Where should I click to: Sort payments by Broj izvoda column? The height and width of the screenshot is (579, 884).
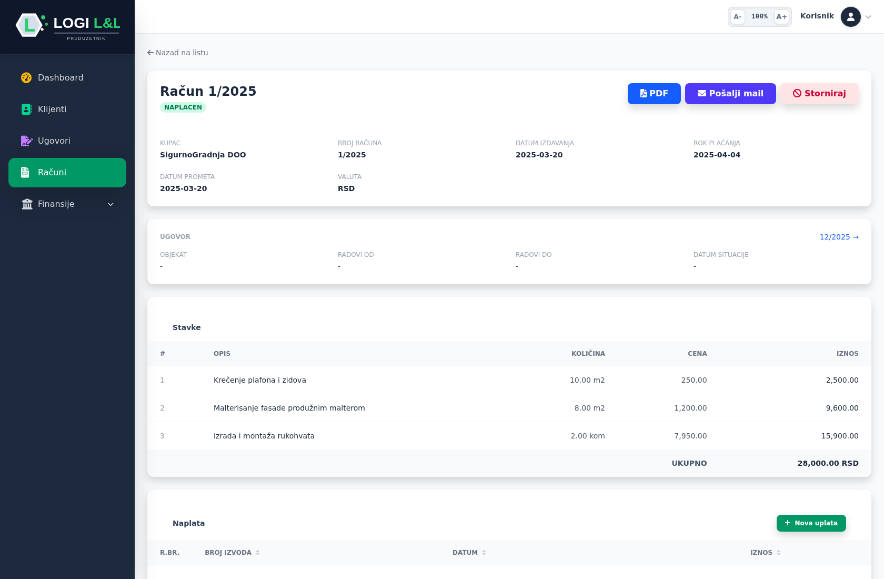pos(232,553)
